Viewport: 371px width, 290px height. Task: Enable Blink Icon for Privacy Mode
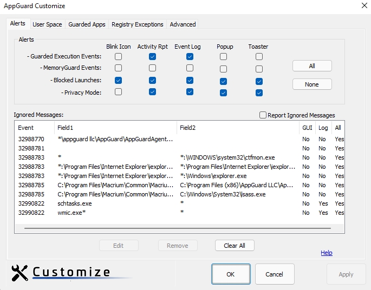pyautogui.click(x=118, y=91)
